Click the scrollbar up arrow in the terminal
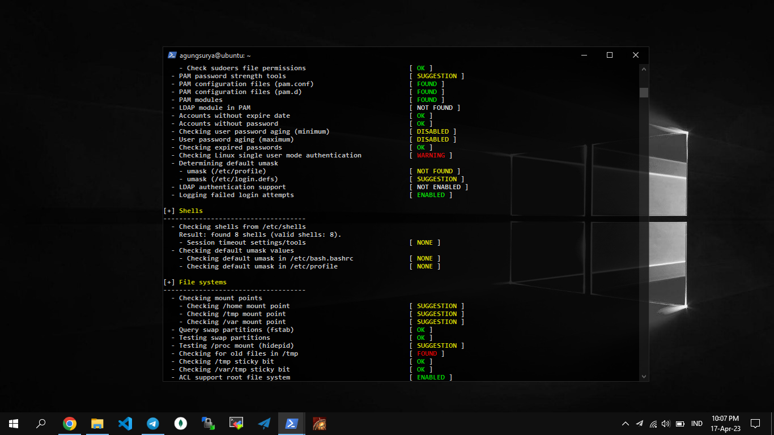 (x=644, y=69)
